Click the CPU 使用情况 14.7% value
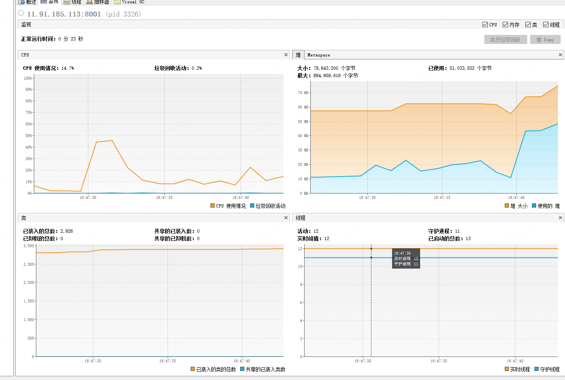Image resolution: width=565 pixels, height=380 pixels. [x=67, y=68]
